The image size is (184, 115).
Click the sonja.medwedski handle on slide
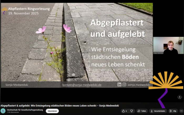[139, 85]
